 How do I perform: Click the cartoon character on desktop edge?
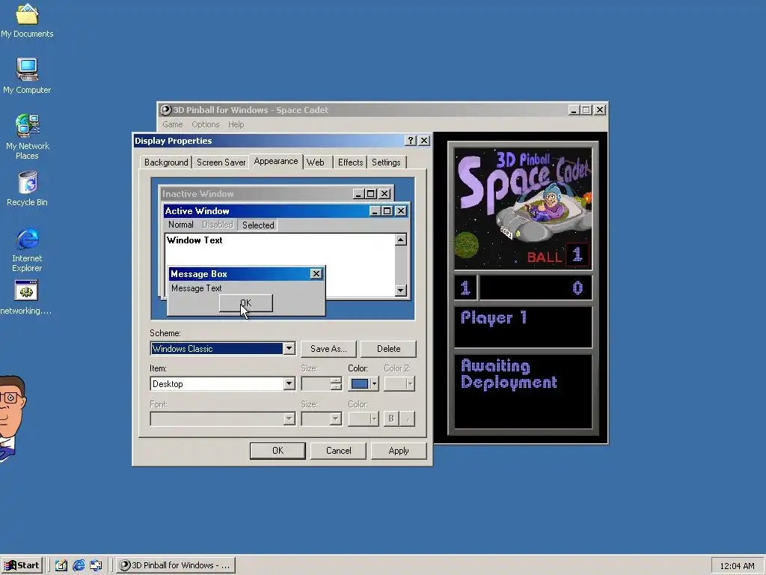pos(12,418)
